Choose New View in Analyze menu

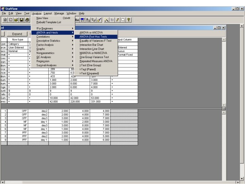(x=53, y=18)
